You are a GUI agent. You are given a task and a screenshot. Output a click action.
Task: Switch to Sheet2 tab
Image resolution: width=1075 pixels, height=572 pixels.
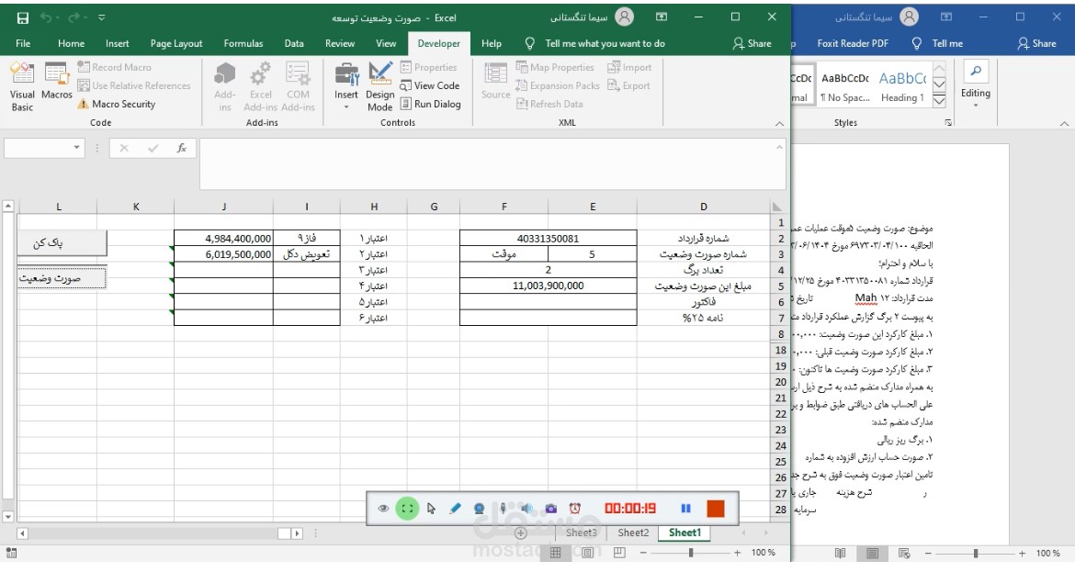point(633,533)
